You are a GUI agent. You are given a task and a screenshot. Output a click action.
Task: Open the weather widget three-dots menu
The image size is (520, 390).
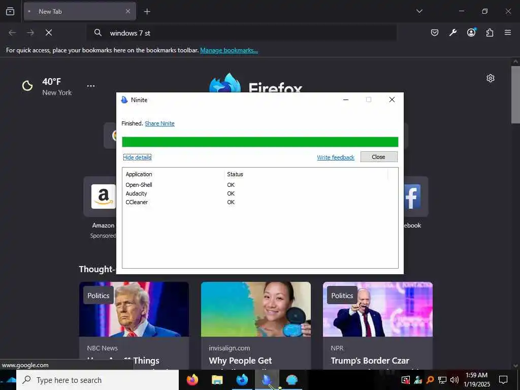(x=91, y=86)
